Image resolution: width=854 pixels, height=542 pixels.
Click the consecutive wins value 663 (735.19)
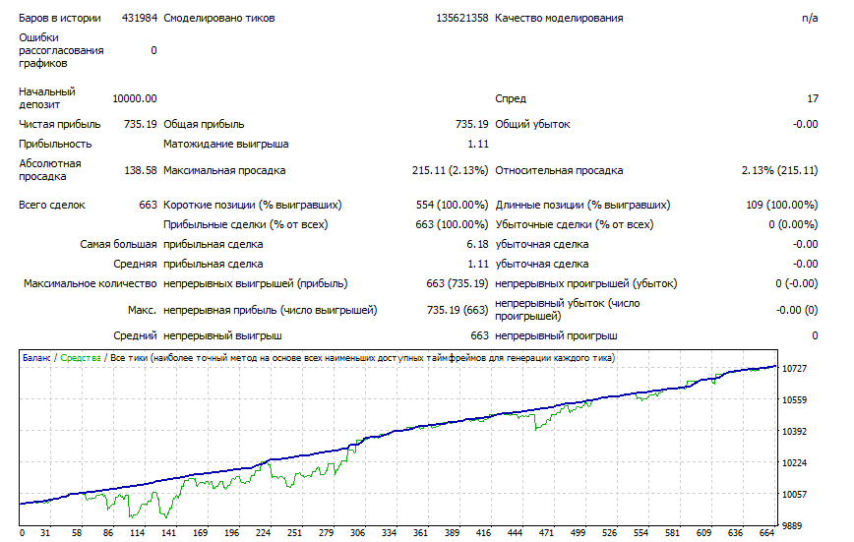tap(457, 283)
